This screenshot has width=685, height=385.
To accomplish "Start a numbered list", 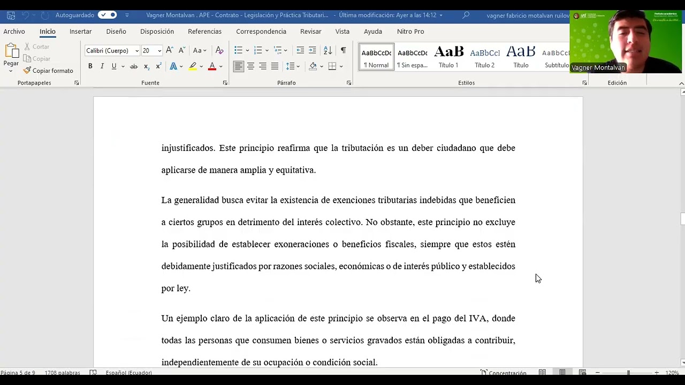I will click(258, 50).
